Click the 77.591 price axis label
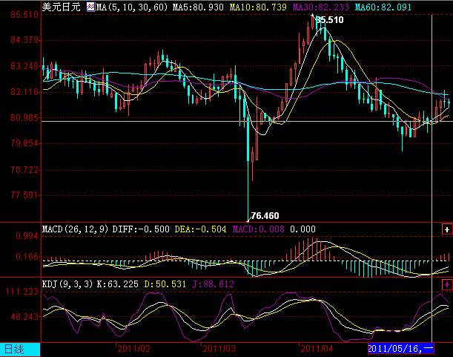 coord(24,195)
